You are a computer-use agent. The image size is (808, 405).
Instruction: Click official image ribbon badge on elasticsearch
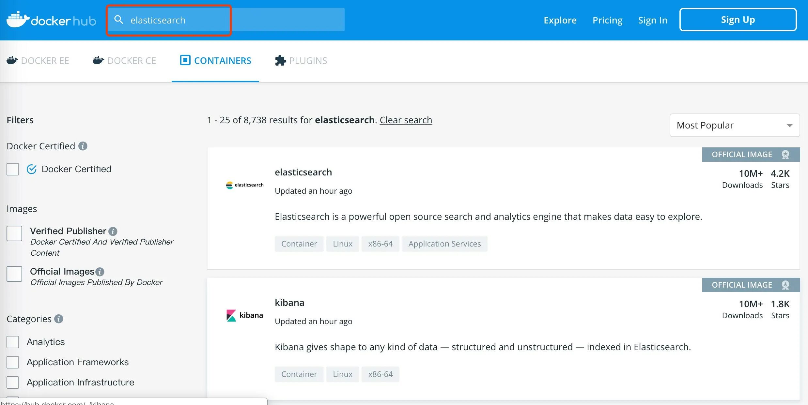785,155
